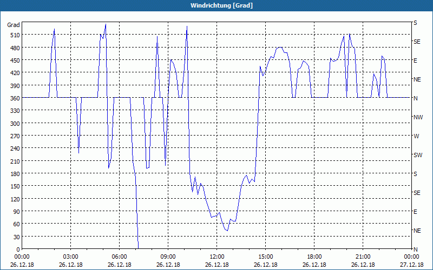Click the 210 value on the degree axis
The height and width of the screenshot is (270, 433).
click(15, 161)
